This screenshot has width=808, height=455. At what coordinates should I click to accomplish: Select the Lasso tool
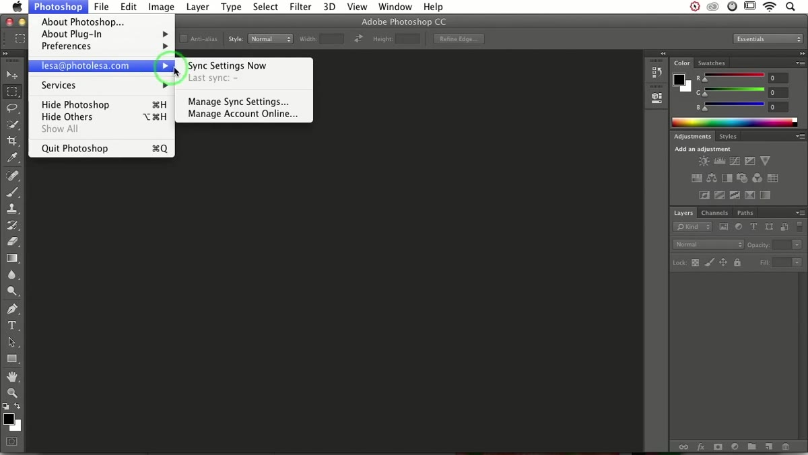click(x=12, y=108)
